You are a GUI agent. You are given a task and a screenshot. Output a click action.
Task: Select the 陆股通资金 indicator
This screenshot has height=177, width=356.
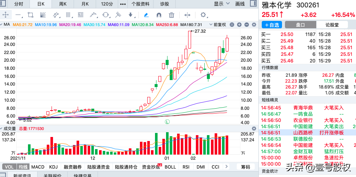tap(99, 167)
